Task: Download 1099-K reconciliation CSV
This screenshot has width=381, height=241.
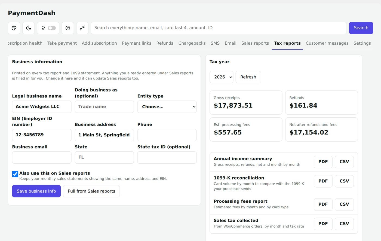Action: tap(344, 181)
